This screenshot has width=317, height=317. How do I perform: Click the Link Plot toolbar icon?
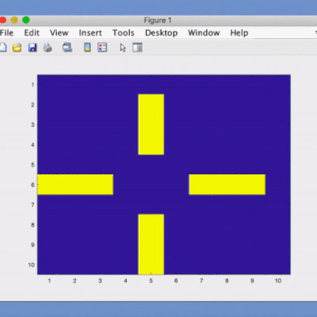point(67,48)
